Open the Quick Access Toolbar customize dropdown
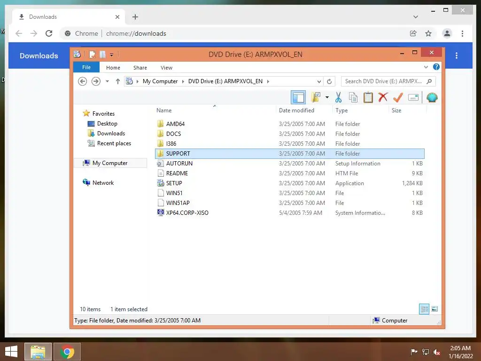Screen dimensions: 481x361 (112, 55)
